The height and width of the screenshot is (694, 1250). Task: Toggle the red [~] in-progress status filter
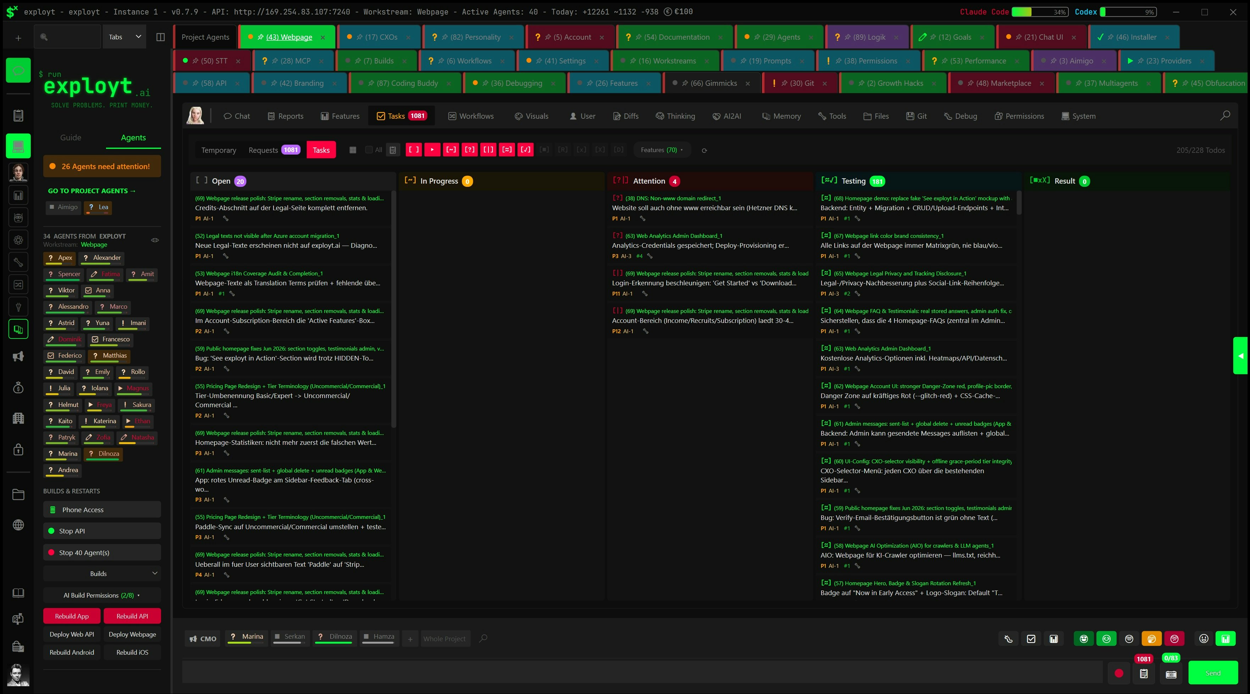(x=451, y=150)
